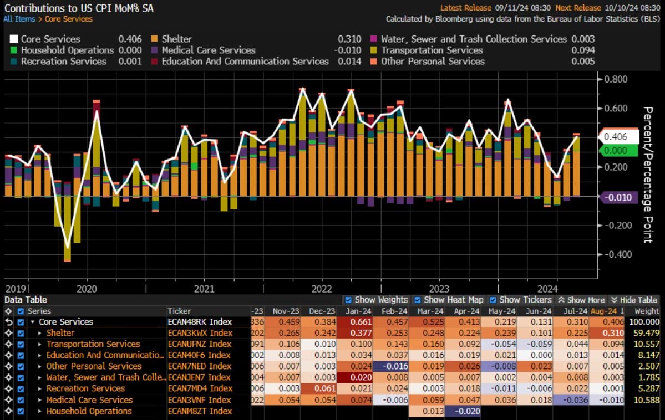The height and width of the screenshot is (420, 665).
Task: Toggle the Show Heat Map checkbox
Action: 418,300
